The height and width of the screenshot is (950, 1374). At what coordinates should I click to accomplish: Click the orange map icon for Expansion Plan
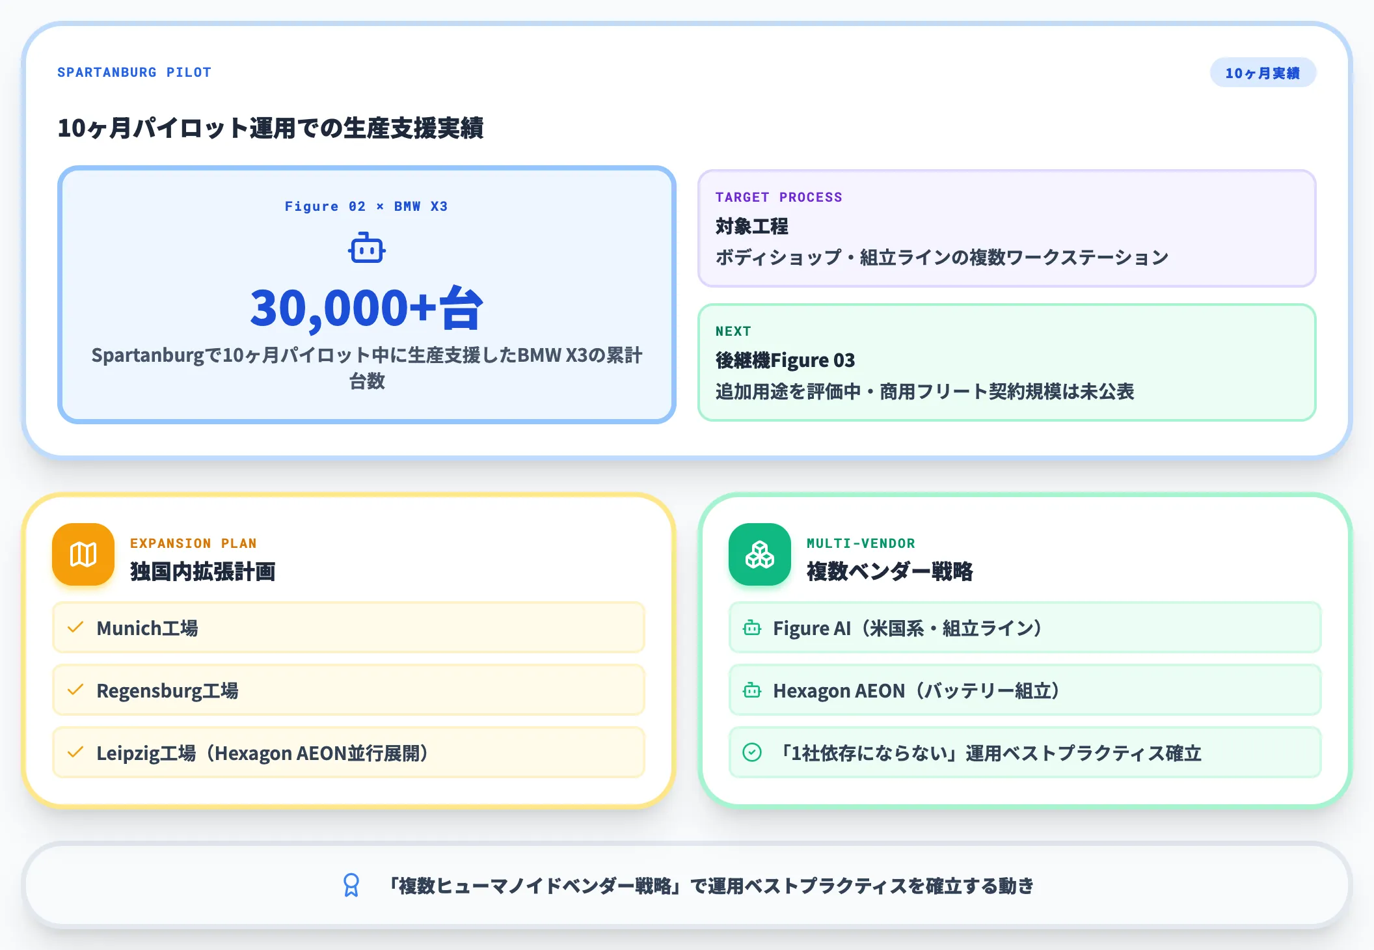[83, 554]
